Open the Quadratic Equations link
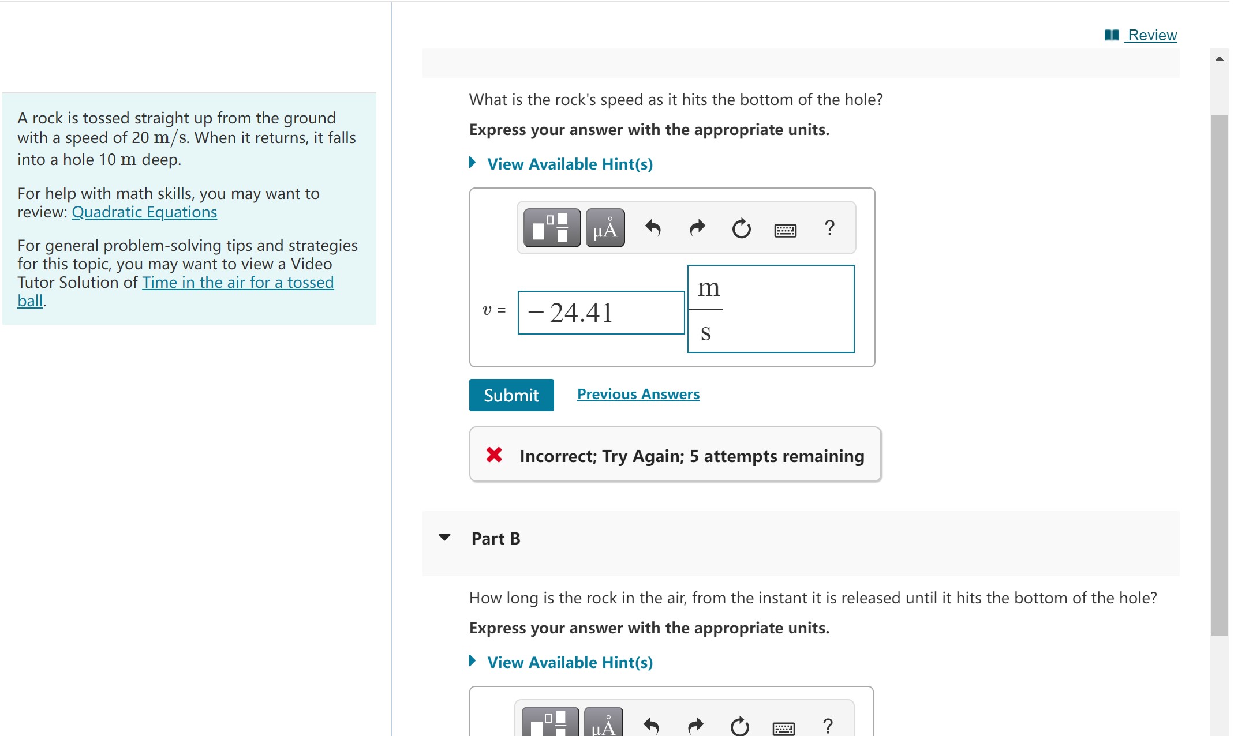1249x736 pixels. [144, 212]
